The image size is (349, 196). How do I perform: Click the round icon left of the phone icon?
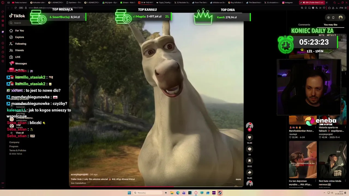point(328,17)
